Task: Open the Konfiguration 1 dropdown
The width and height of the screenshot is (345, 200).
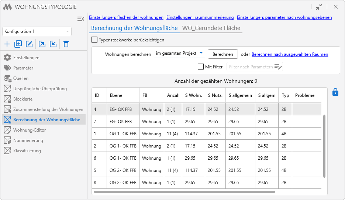Action: point(37,31)
